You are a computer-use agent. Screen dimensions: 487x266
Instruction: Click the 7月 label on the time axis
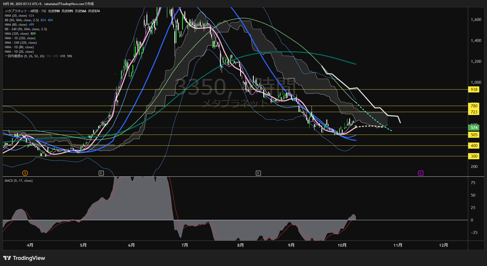click(185, 245)
